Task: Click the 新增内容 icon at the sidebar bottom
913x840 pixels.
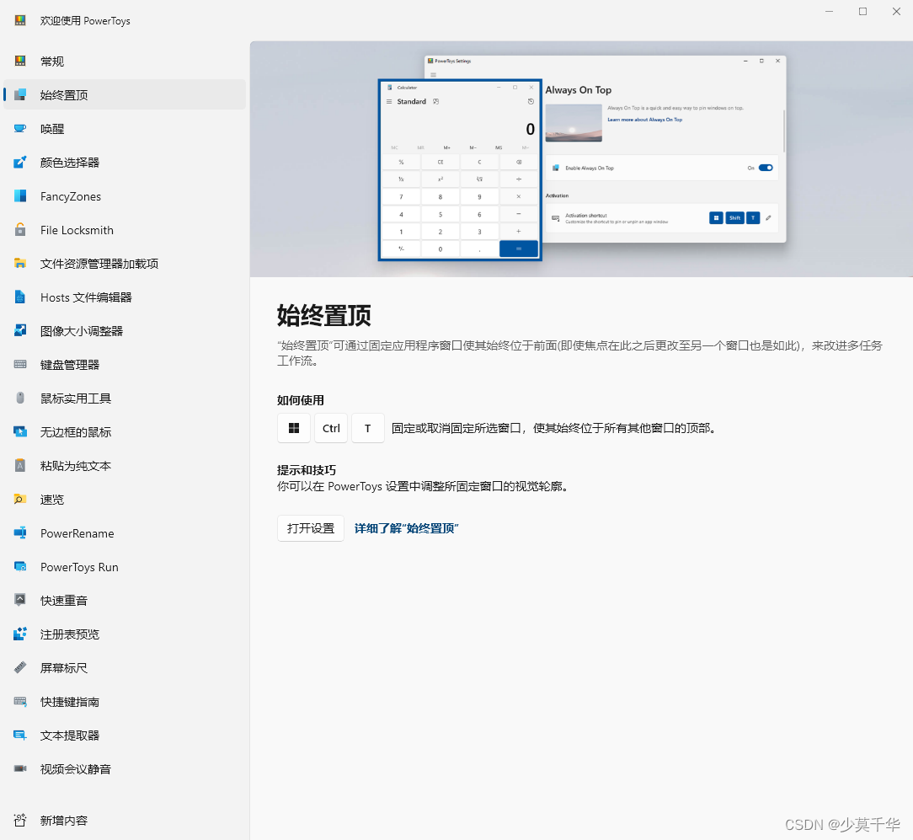Action: [x=20, y=820]
